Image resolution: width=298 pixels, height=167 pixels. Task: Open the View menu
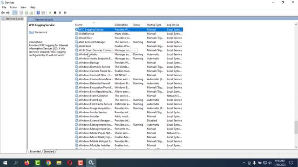[x=23, y=7]
